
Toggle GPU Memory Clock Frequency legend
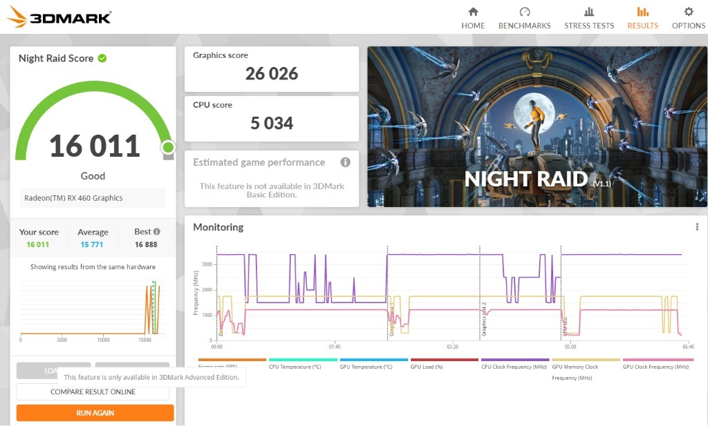click(575, 367)
